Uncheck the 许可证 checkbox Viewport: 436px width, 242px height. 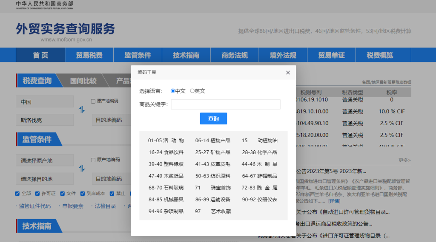point(37,194)
